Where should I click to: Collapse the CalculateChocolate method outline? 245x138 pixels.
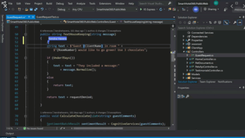coord(26,116)
